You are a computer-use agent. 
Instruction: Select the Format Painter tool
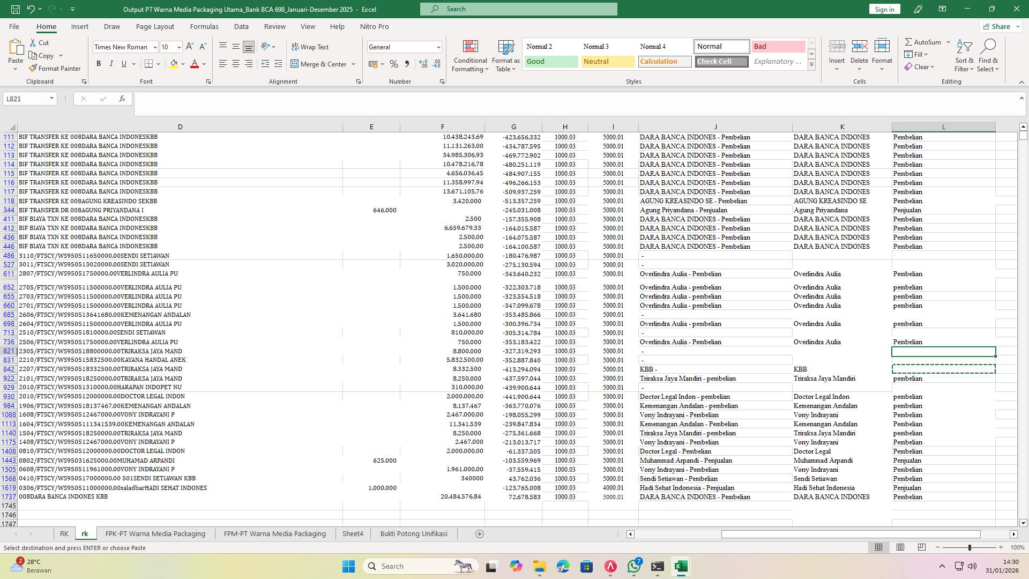pyautogui.click(x=55, y=68)
